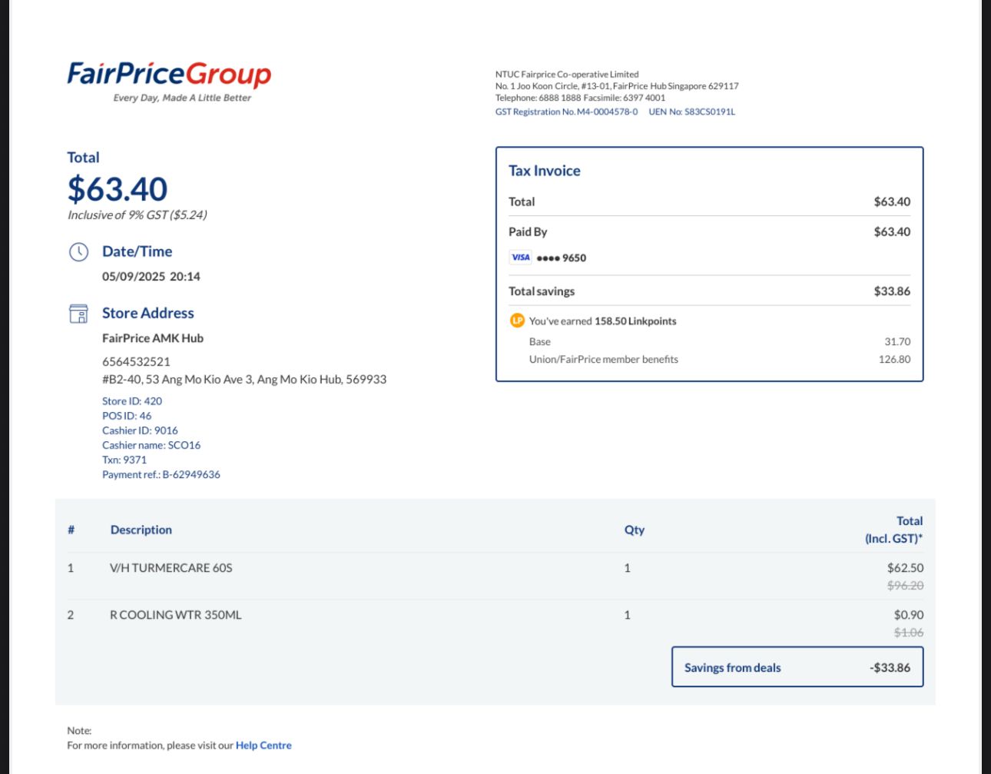This screenshot has height=774, width=991.
Task: Select the date '05/09/2025 20:14'
Action: (x=151, y=277)
